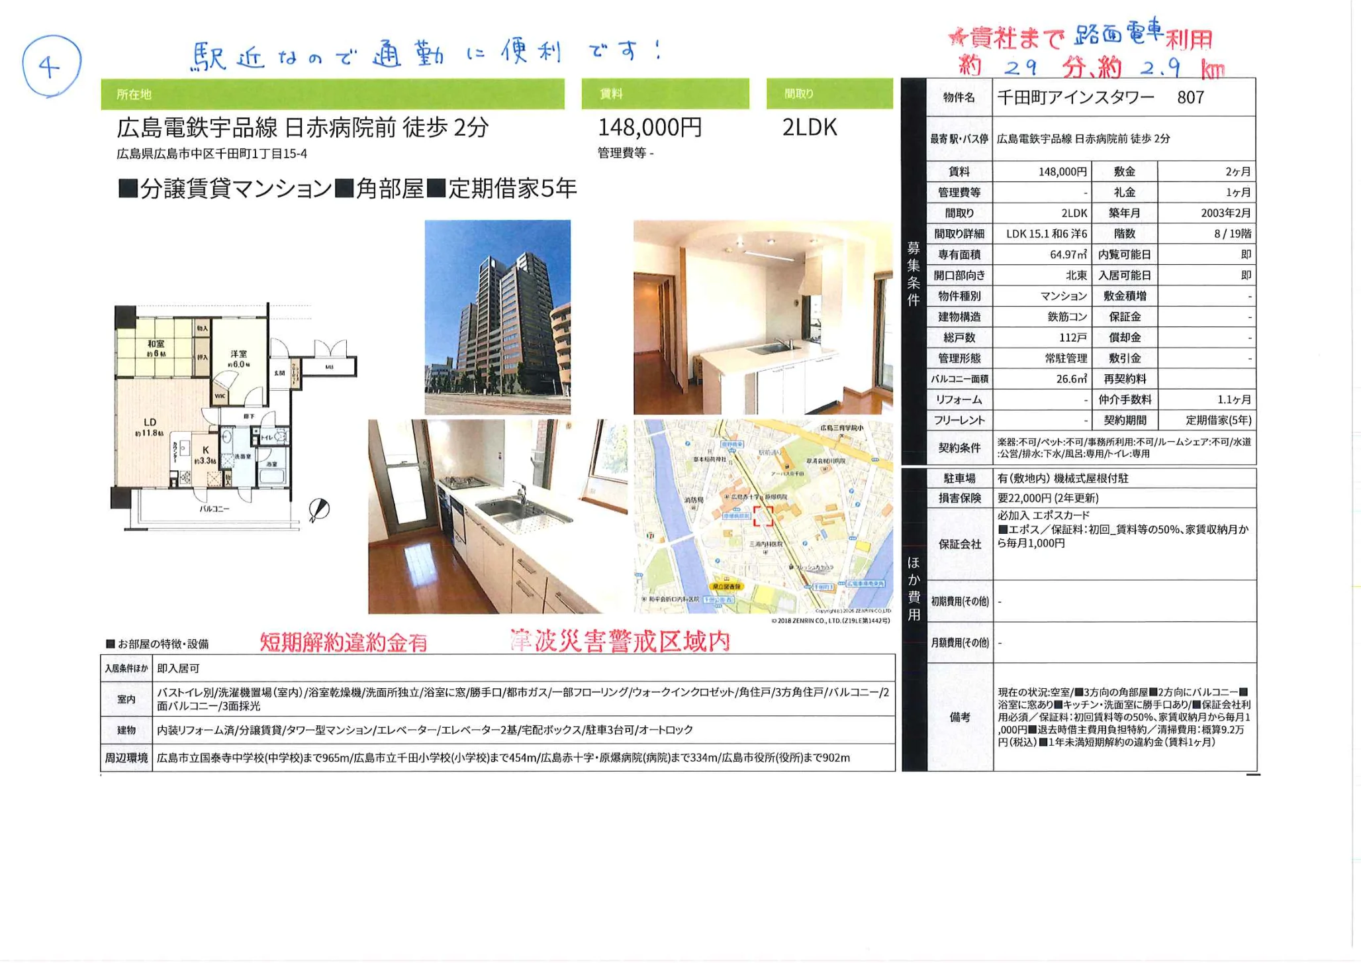Click the circled number 4 handwritten mark
This screenshot has height=963, width=1361.
coord(51,66)
